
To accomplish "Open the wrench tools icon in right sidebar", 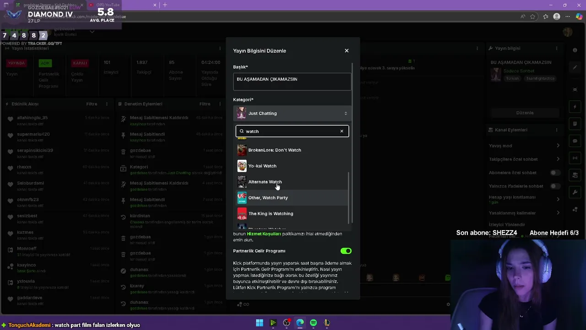I will (x=575, y=192).
